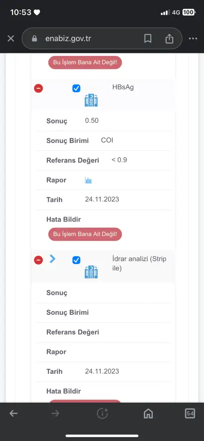
Task: Collapse the HBsAg row with red minus
Action: click(38, 88)
